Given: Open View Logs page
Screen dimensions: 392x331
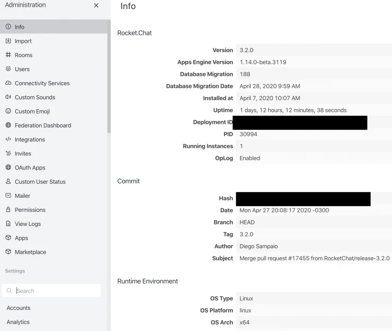Looking at the screenshot, I should click(x=28, y=224).
